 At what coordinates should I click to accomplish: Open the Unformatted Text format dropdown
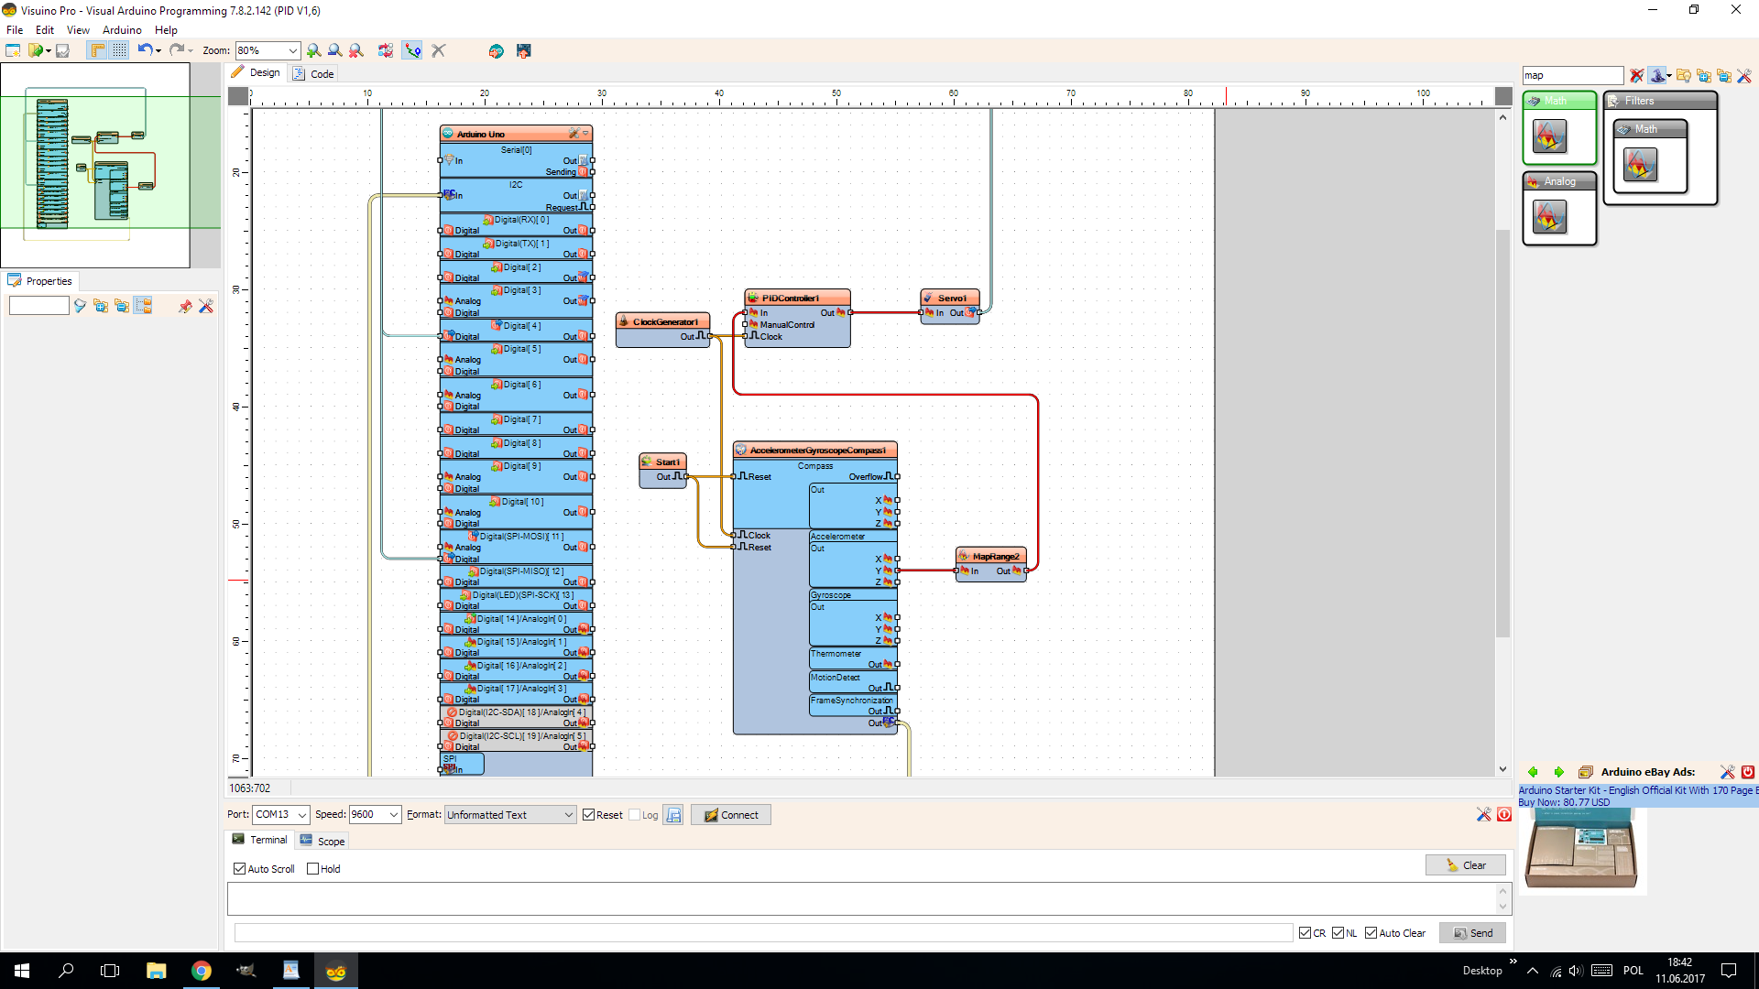pyautogui.click(x=568, y=815)
